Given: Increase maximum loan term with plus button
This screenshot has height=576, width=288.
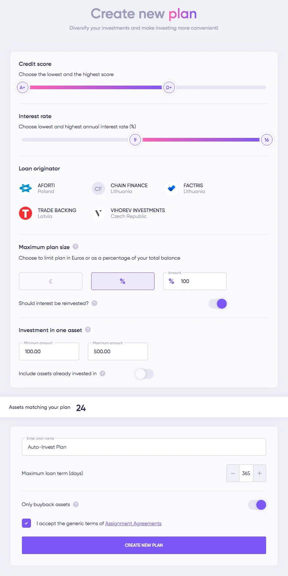Looking at the screenshot, I should pos(260,473).
